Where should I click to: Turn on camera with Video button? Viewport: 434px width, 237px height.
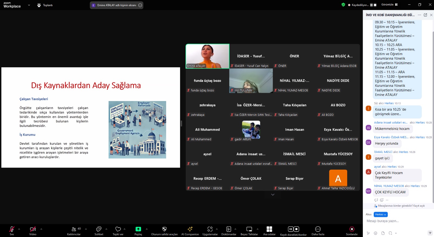(33, 230)
